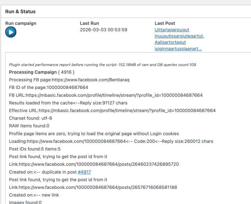The image size is (251, 204).
Task: Click the Run campaign play button
Action: (11, 32)
